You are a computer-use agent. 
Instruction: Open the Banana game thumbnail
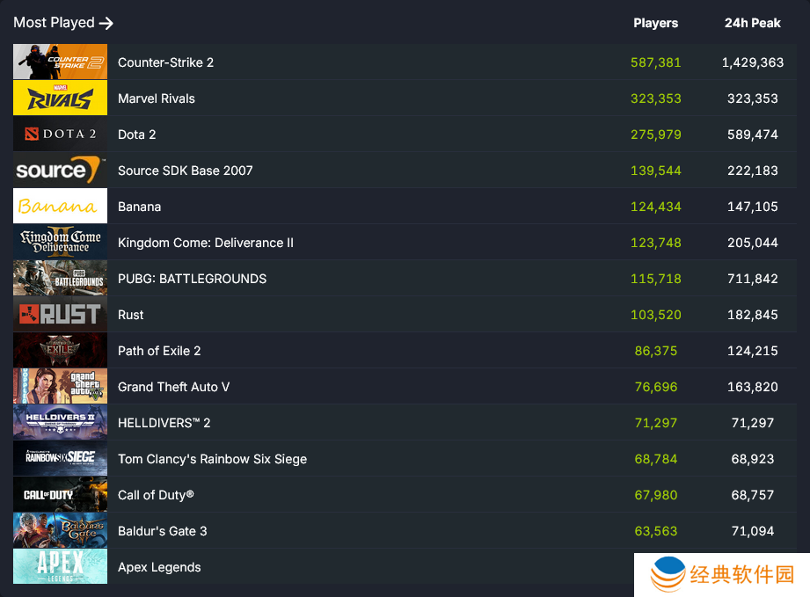60,206
